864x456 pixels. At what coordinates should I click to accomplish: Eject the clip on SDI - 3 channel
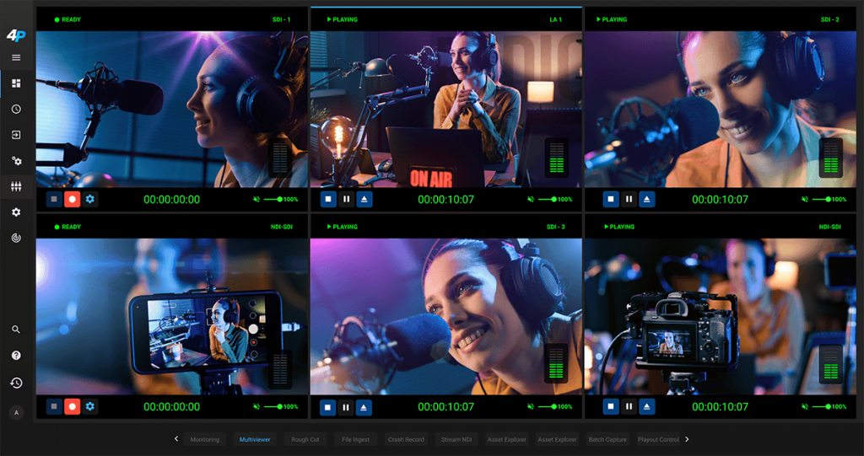pyautogui.click(x=364, y=407)
